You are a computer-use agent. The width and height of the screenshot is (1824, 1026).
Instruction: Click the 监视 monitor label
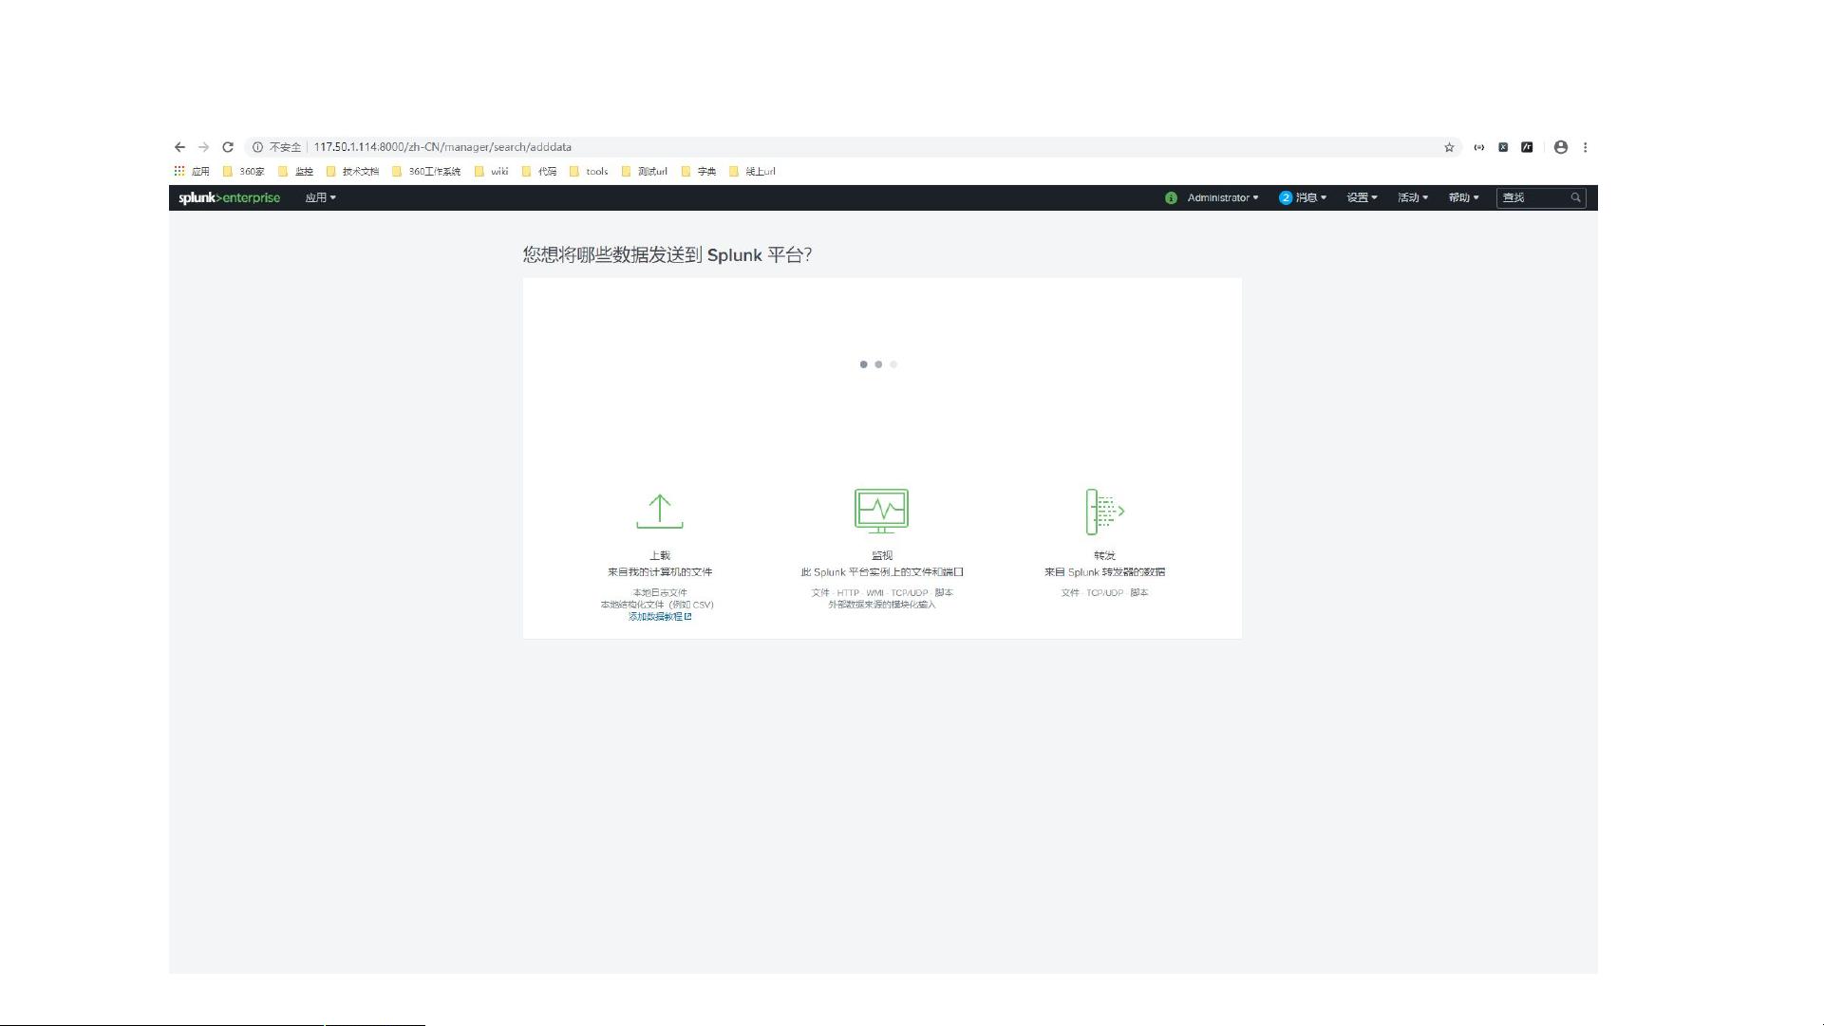(882, 555)
